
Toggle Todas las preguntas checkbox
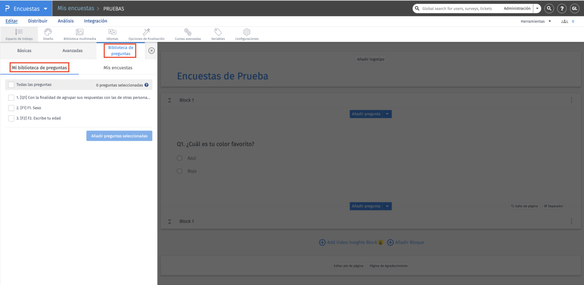(x=11, y=85)
